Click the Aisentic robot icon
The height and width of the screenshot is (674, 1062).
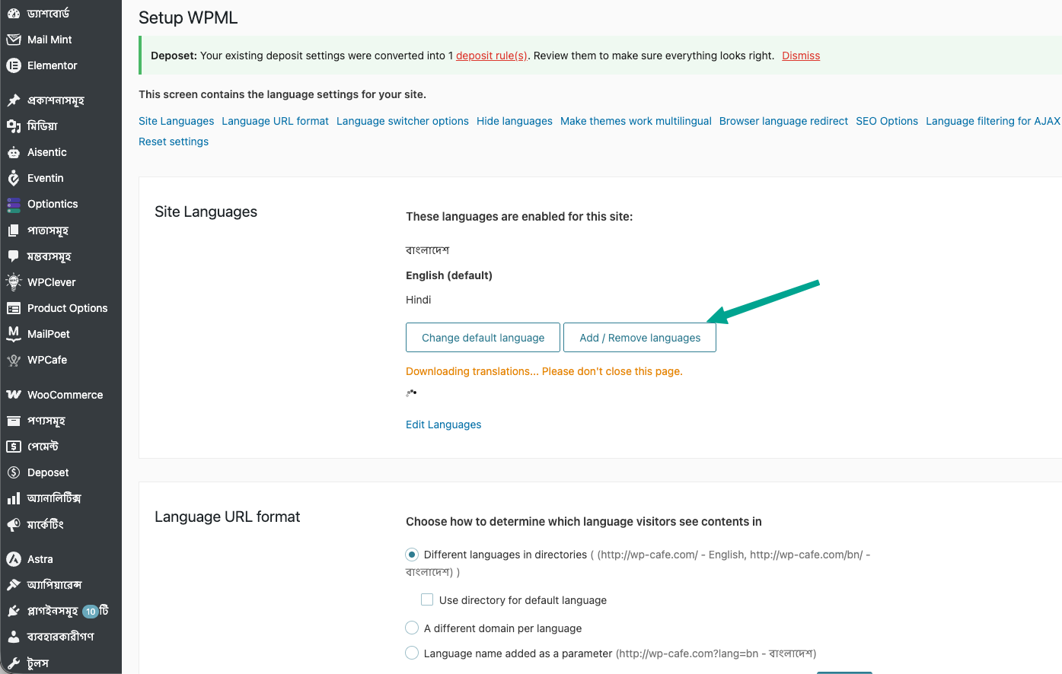pos(14,152)
